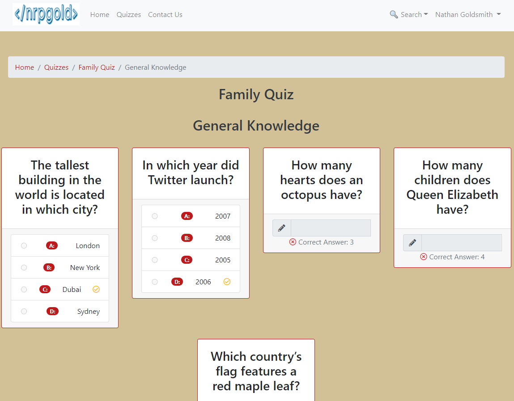
Task: Expand the Nathan Goldsmith user menu
Action: click(x=468, y=14)
